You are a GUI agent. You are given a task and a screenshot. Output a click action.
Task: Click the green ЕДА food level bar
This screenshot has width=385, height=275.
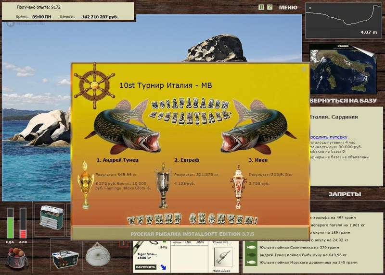point(10,223)
